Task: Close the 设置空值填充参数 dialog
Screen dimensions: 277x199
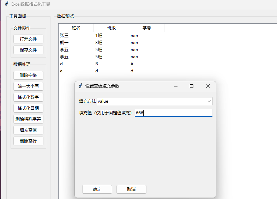Action: 208,86
